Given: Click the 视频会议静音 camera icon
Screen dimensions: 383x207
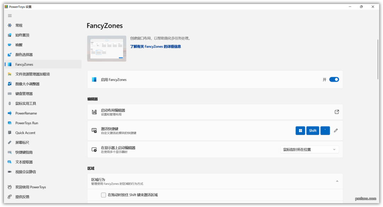Looking at the screenshot, I should (10, 172).
